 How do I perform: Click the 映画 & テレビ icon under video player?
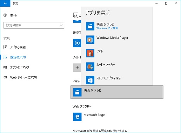tap(77, 92)
